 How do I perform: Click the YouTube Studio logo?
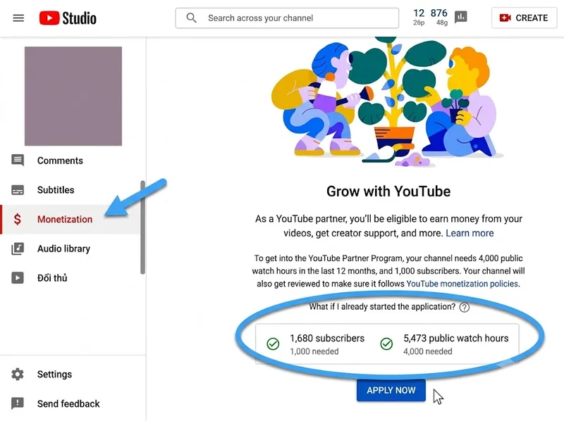[68, 18]
